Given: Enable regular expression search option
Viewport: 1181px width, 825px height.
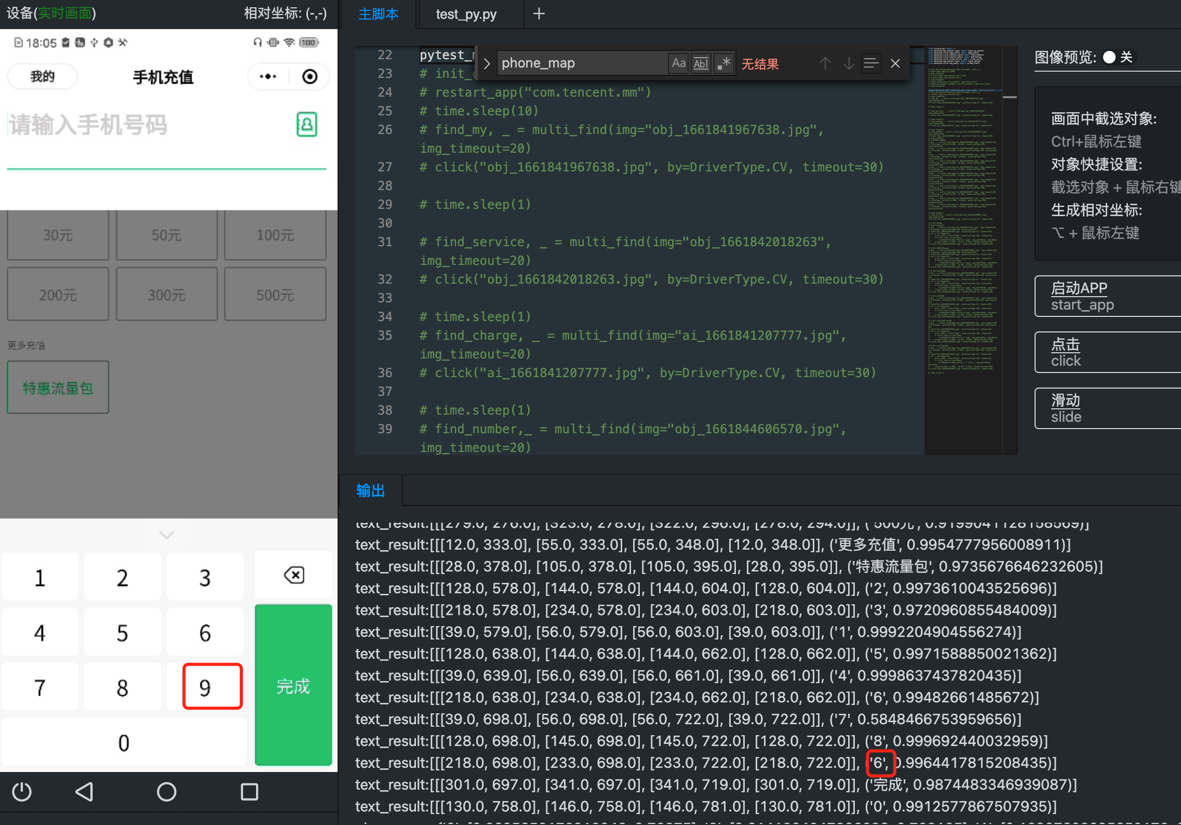Looking at the screenshot, I should tap(723, 63).
